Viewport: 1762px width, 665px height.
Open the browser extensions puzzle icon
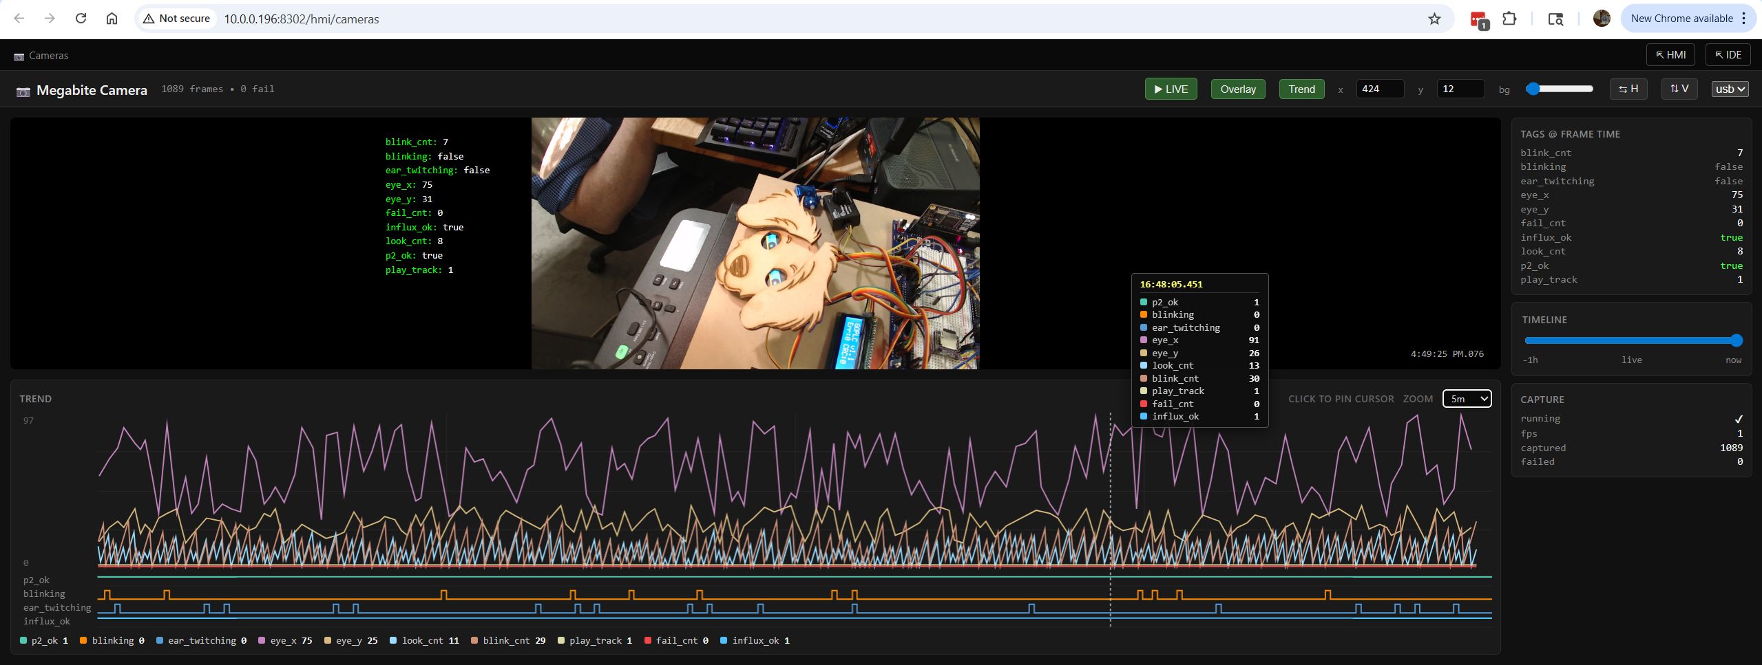(1509, 19)
